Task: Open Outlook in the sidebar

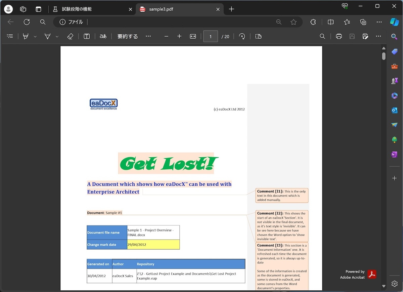Action: [x=394, y=110]
